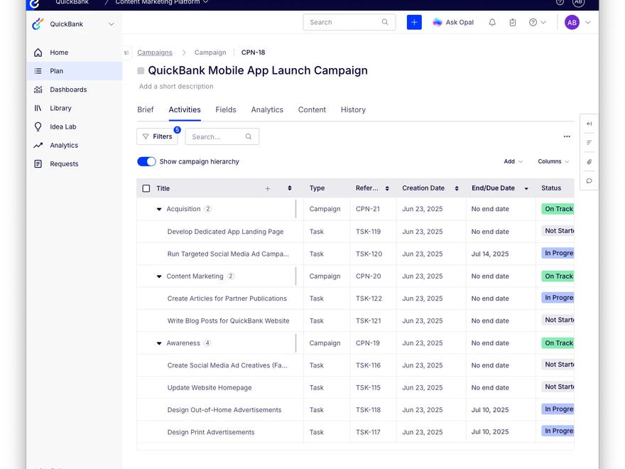The image size is (625, 469).
Task: Open attachments paperclip in right rail
Action: point(589,161)
